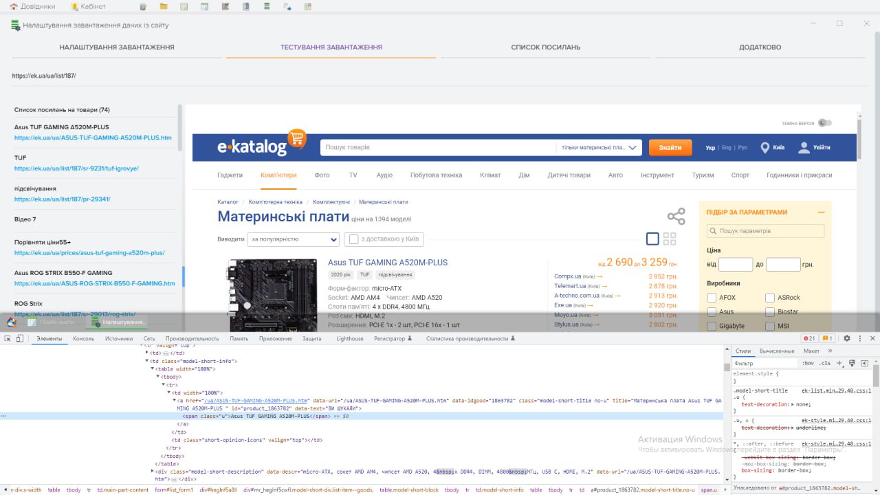This screenshot has width=880, height=495.
Task: Click the orange Знайти search button
Action: [670, 148]
